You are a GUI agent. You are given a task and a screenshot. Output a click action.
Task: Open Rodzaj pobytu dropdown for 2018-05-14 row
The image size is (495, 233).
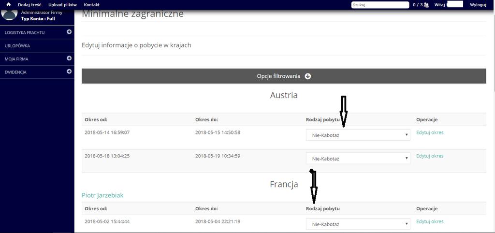point(358,135)
